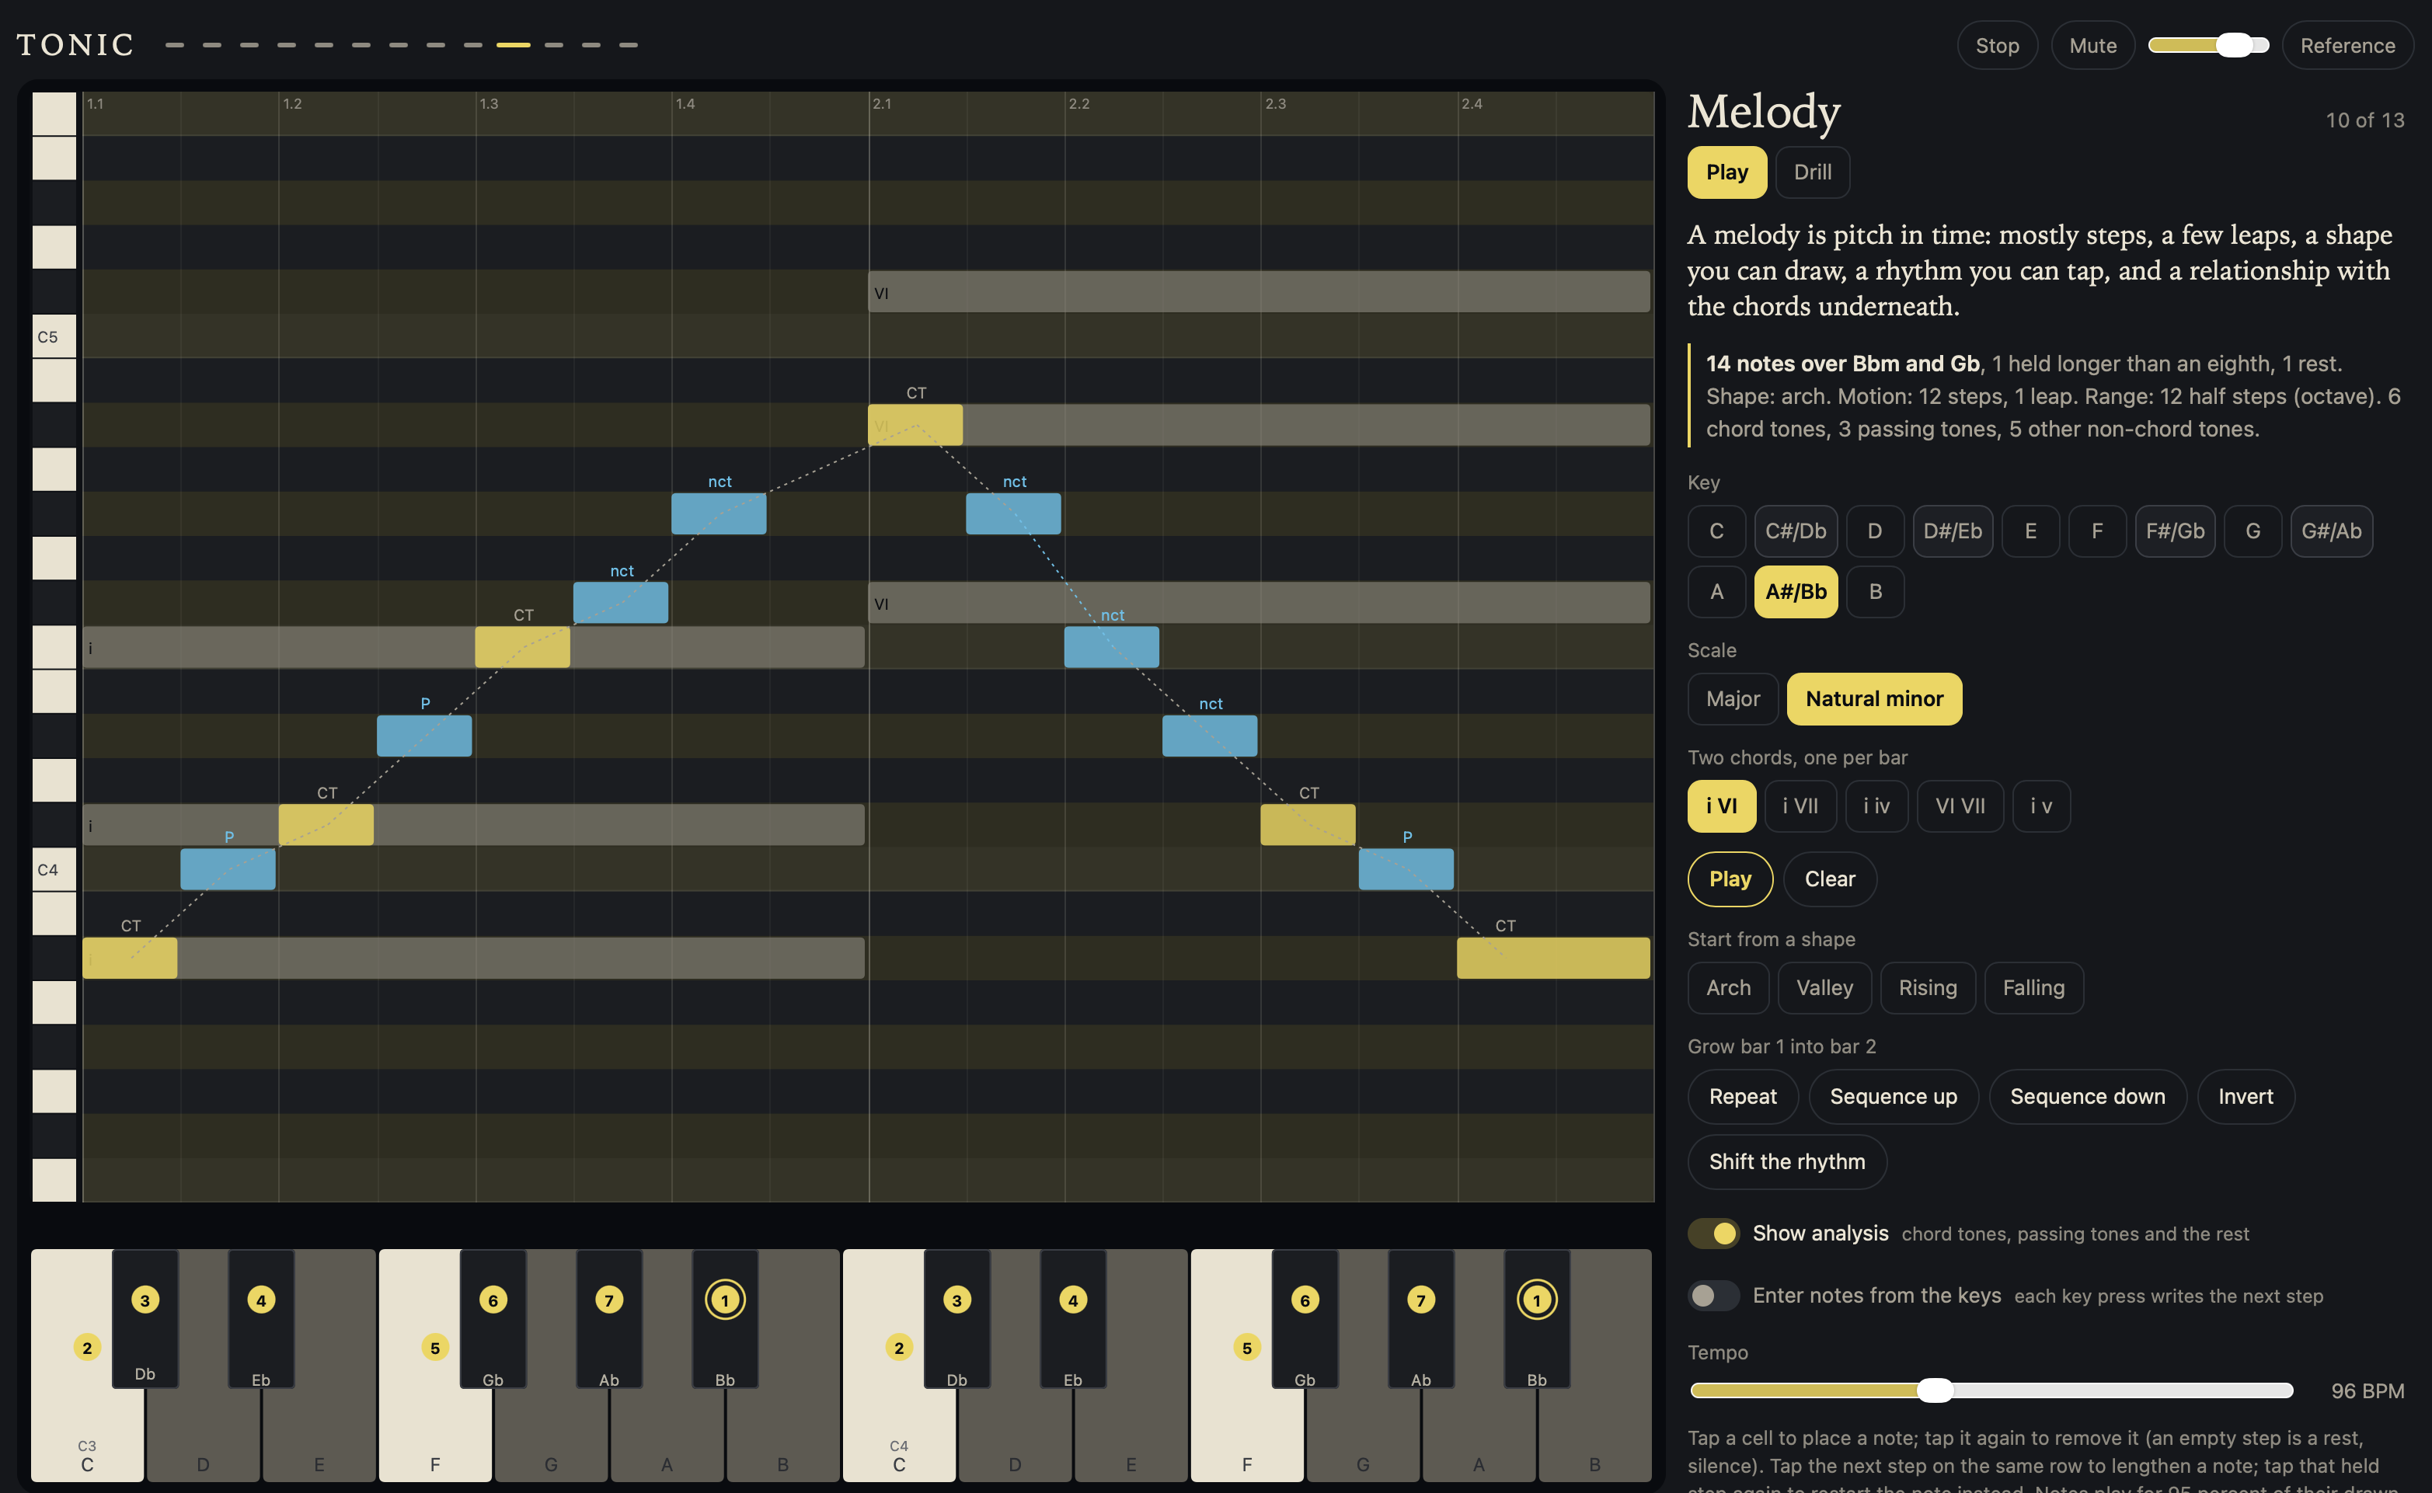Clear the melody with Clear button
Screen dimensions: 2432x1493
1830,879
